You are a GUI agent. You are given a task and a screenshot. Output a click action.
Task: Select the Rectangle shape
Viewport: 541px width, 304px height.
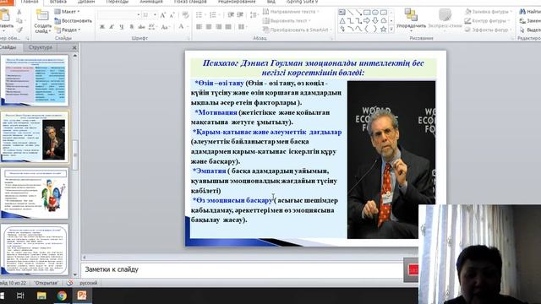coord(367,13)
